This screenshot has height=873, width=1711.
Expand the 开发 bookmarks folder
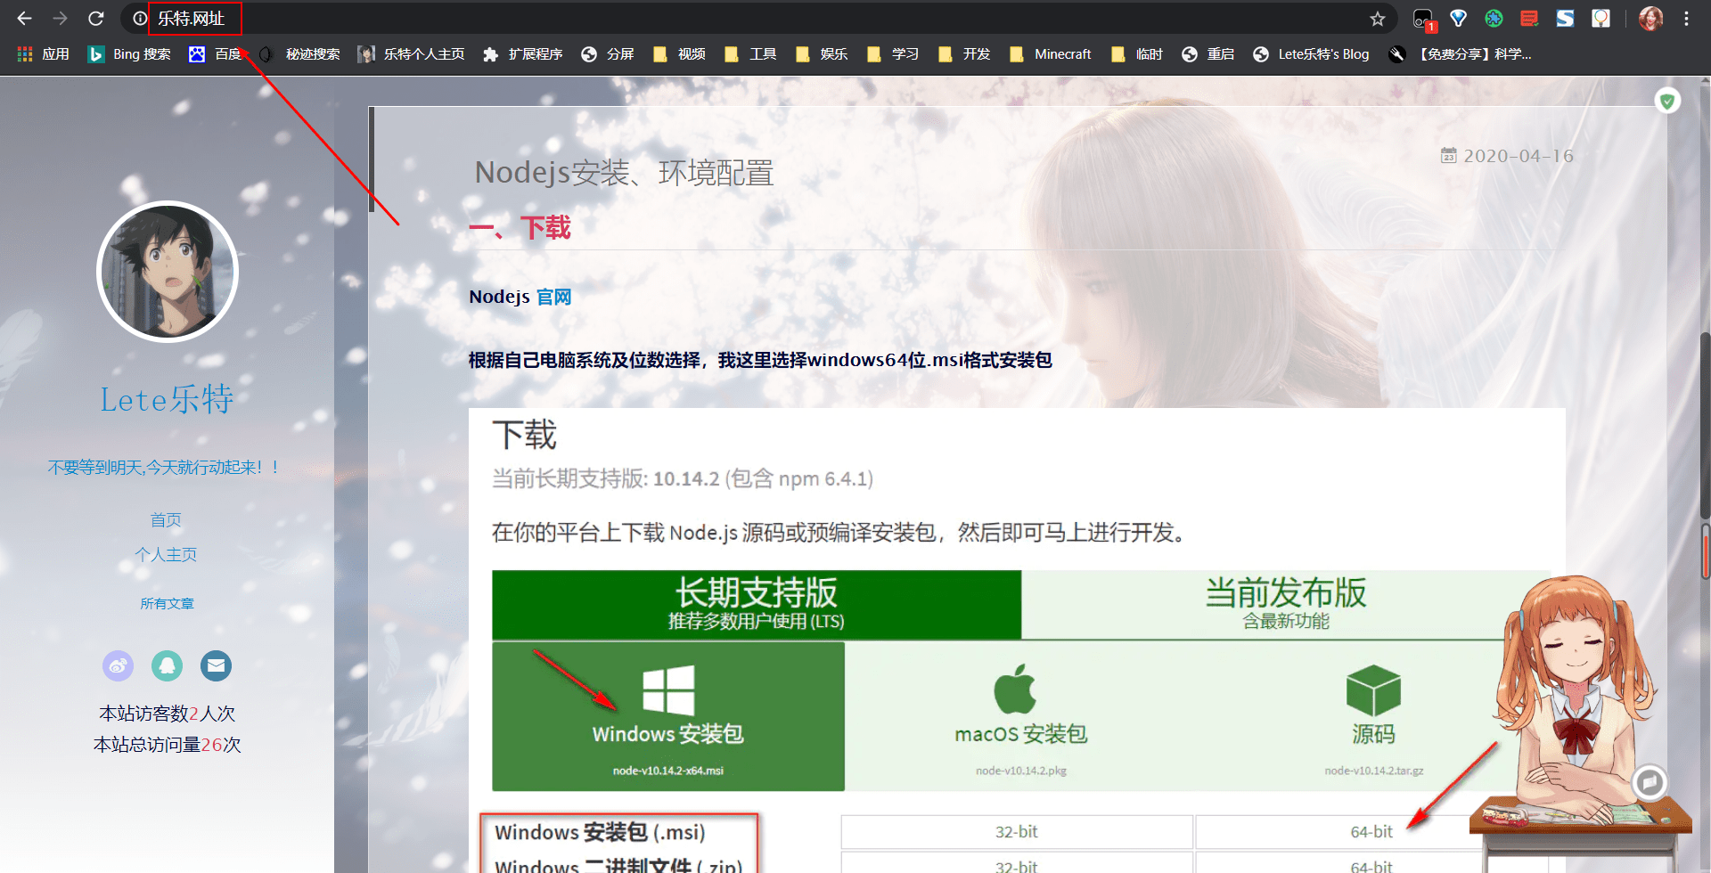click(x=965, y=54)
